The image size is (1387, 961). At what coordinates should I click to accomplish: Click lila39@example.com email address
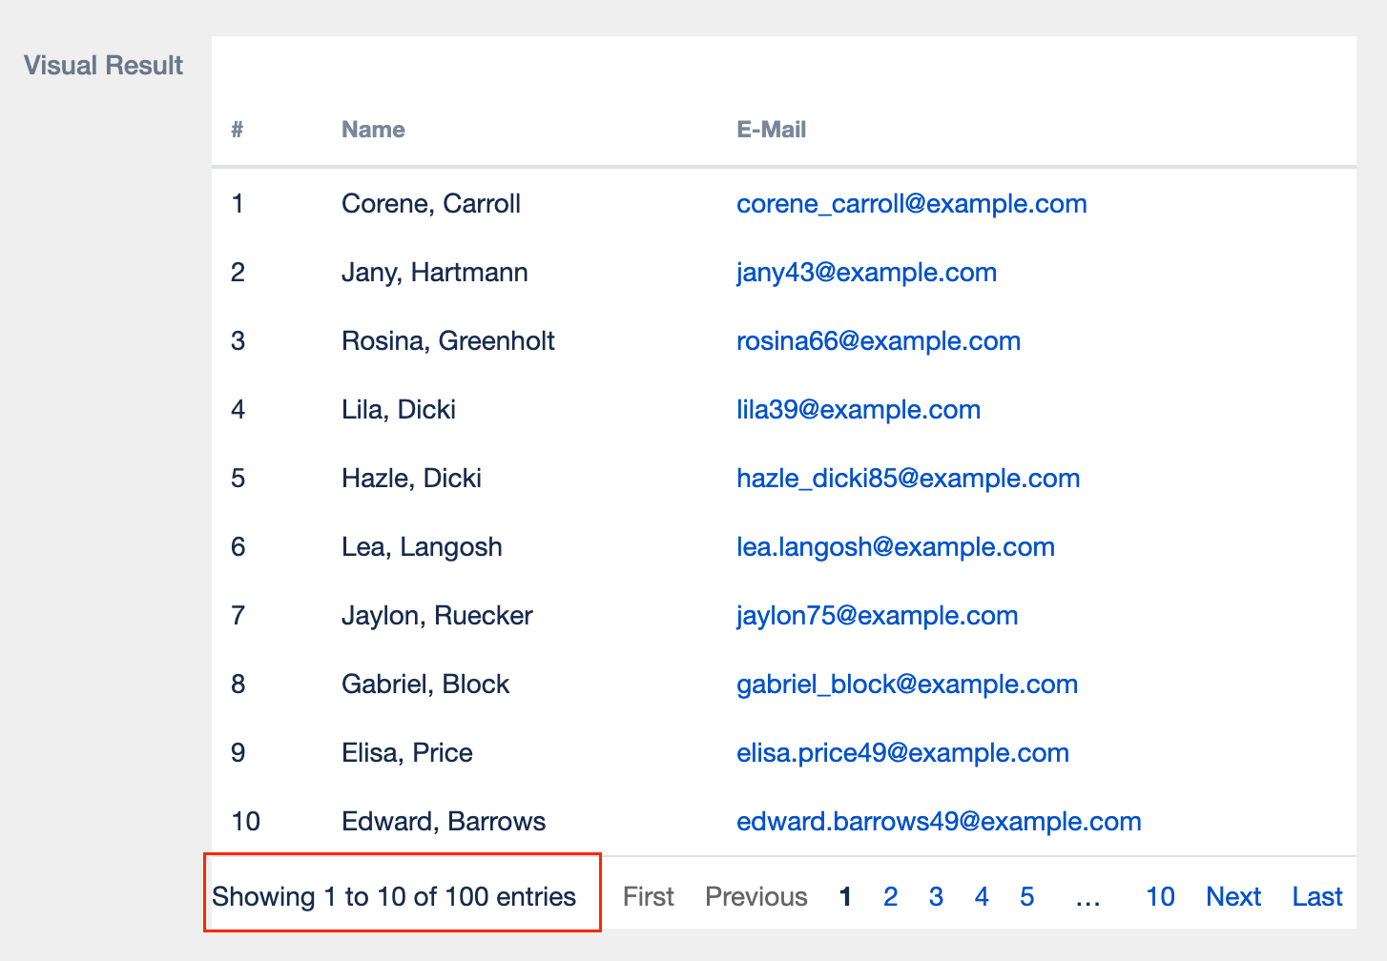click(858, 410)
